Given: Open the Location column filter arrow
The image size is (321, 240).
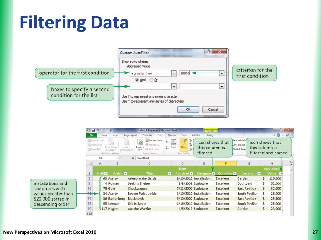Looking at the screenshot, I should point(259,173).
